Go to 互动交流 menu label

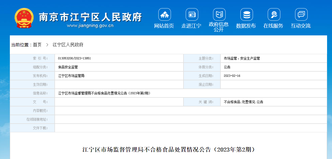coord(301,26)
